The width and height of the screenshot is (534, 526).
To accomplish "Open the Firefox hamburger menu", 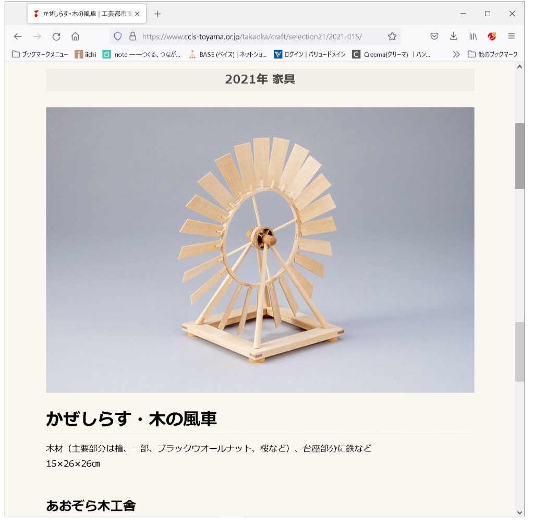I will 511,36.
